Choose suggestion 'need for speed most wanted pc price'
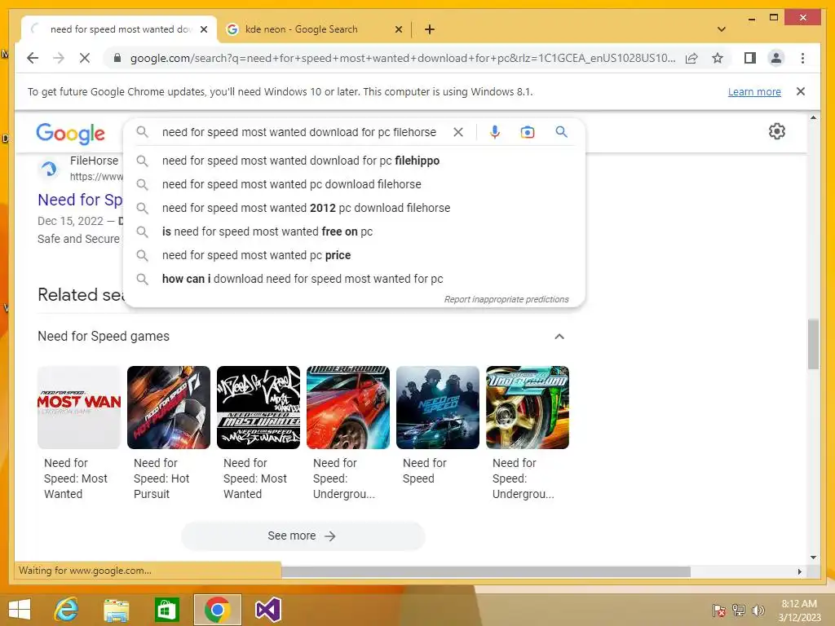Image resolution: width=835 pixels, height=626 pixels. point(354,255)
